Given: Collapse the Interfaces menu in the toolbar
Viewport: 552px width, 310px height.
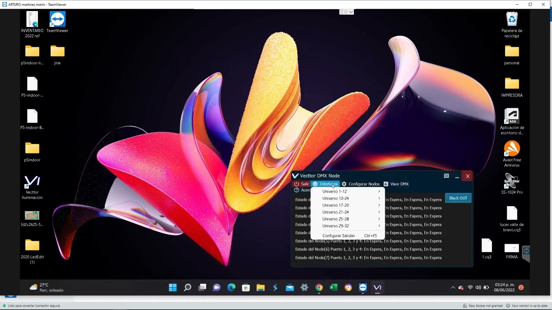Looking at the screenshot, I should coord(325,184).
